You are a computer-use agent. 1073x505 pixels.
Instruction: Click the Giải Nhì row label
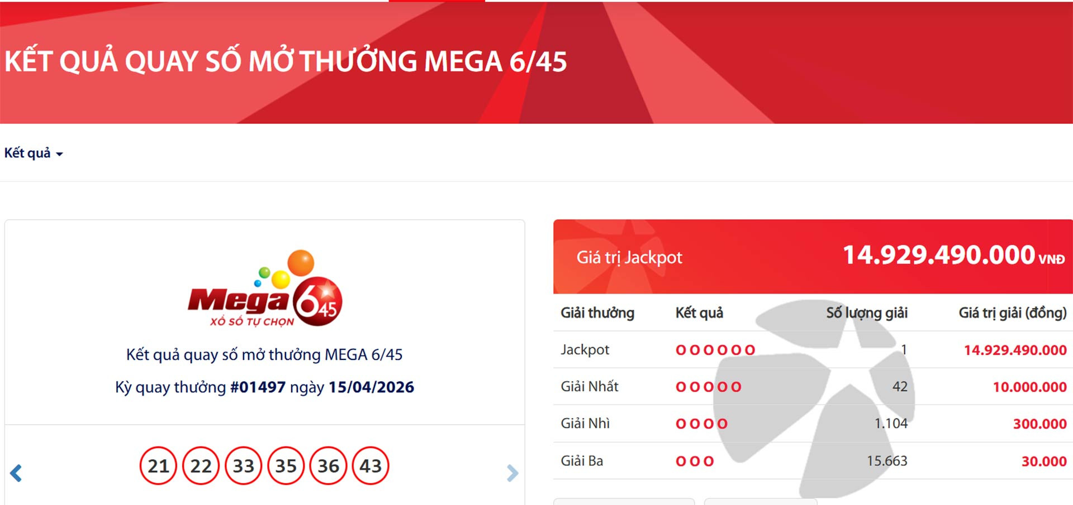coord(585,424)
